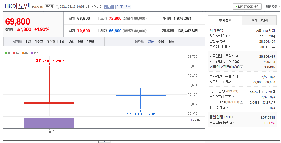Click the stock code 195940
This screenshot has height=143, width=281.
click(x=37, y=7)
